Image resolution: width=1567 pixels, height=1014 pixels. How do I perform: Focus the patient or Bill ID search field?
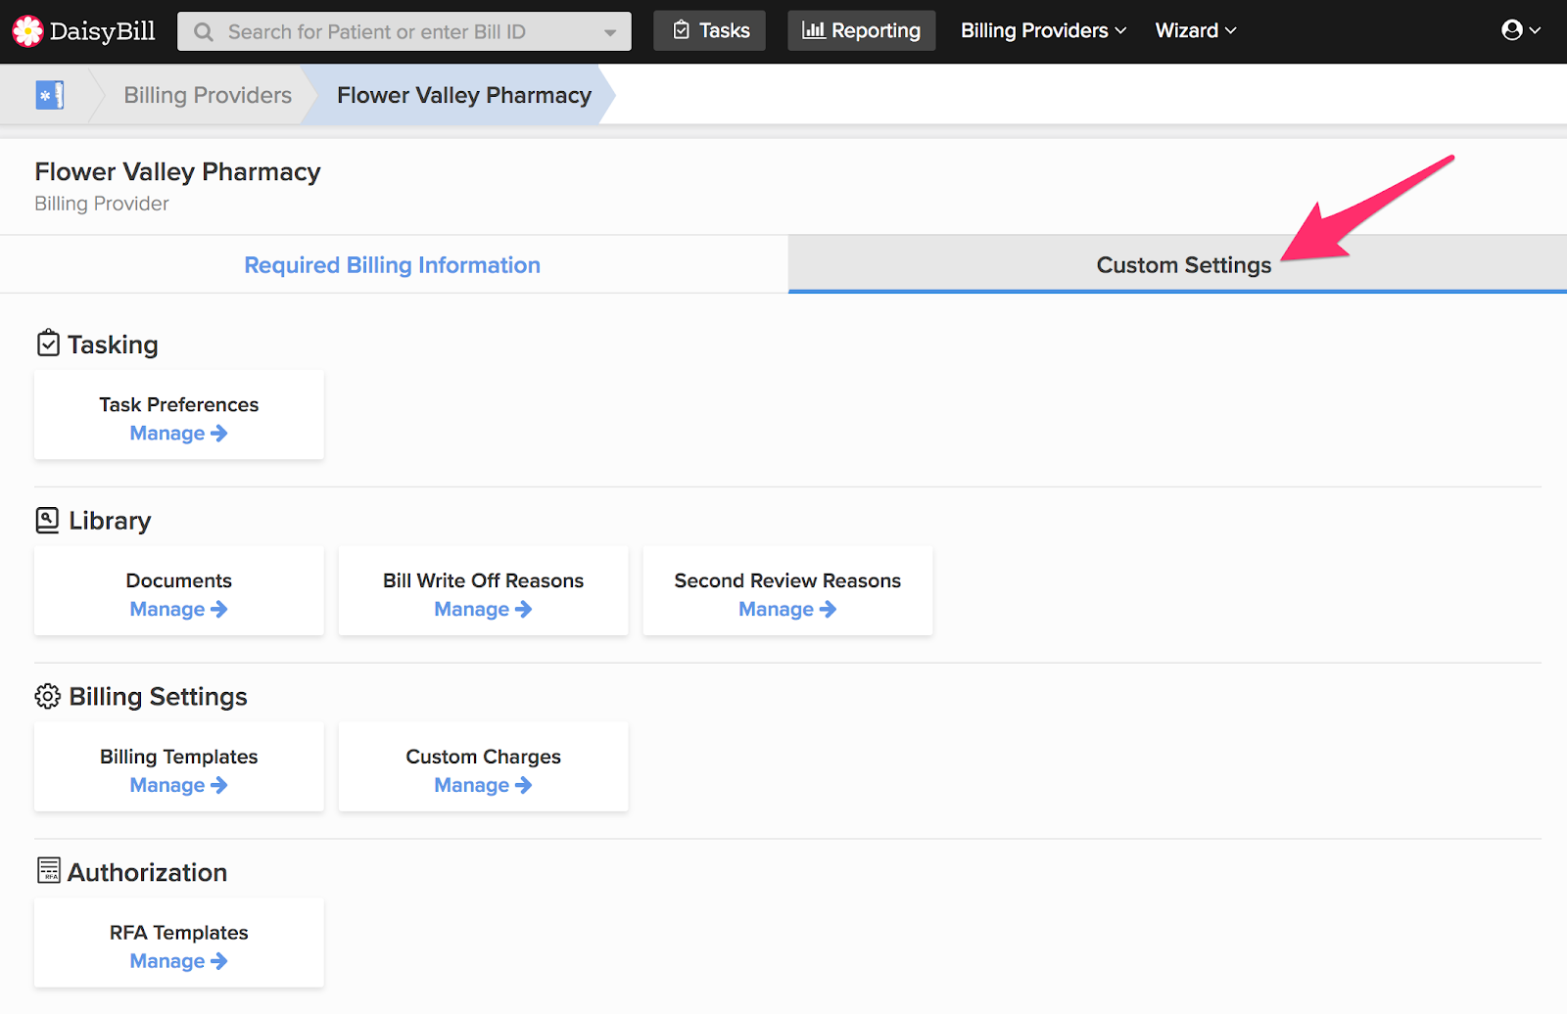tap(404, 31)
